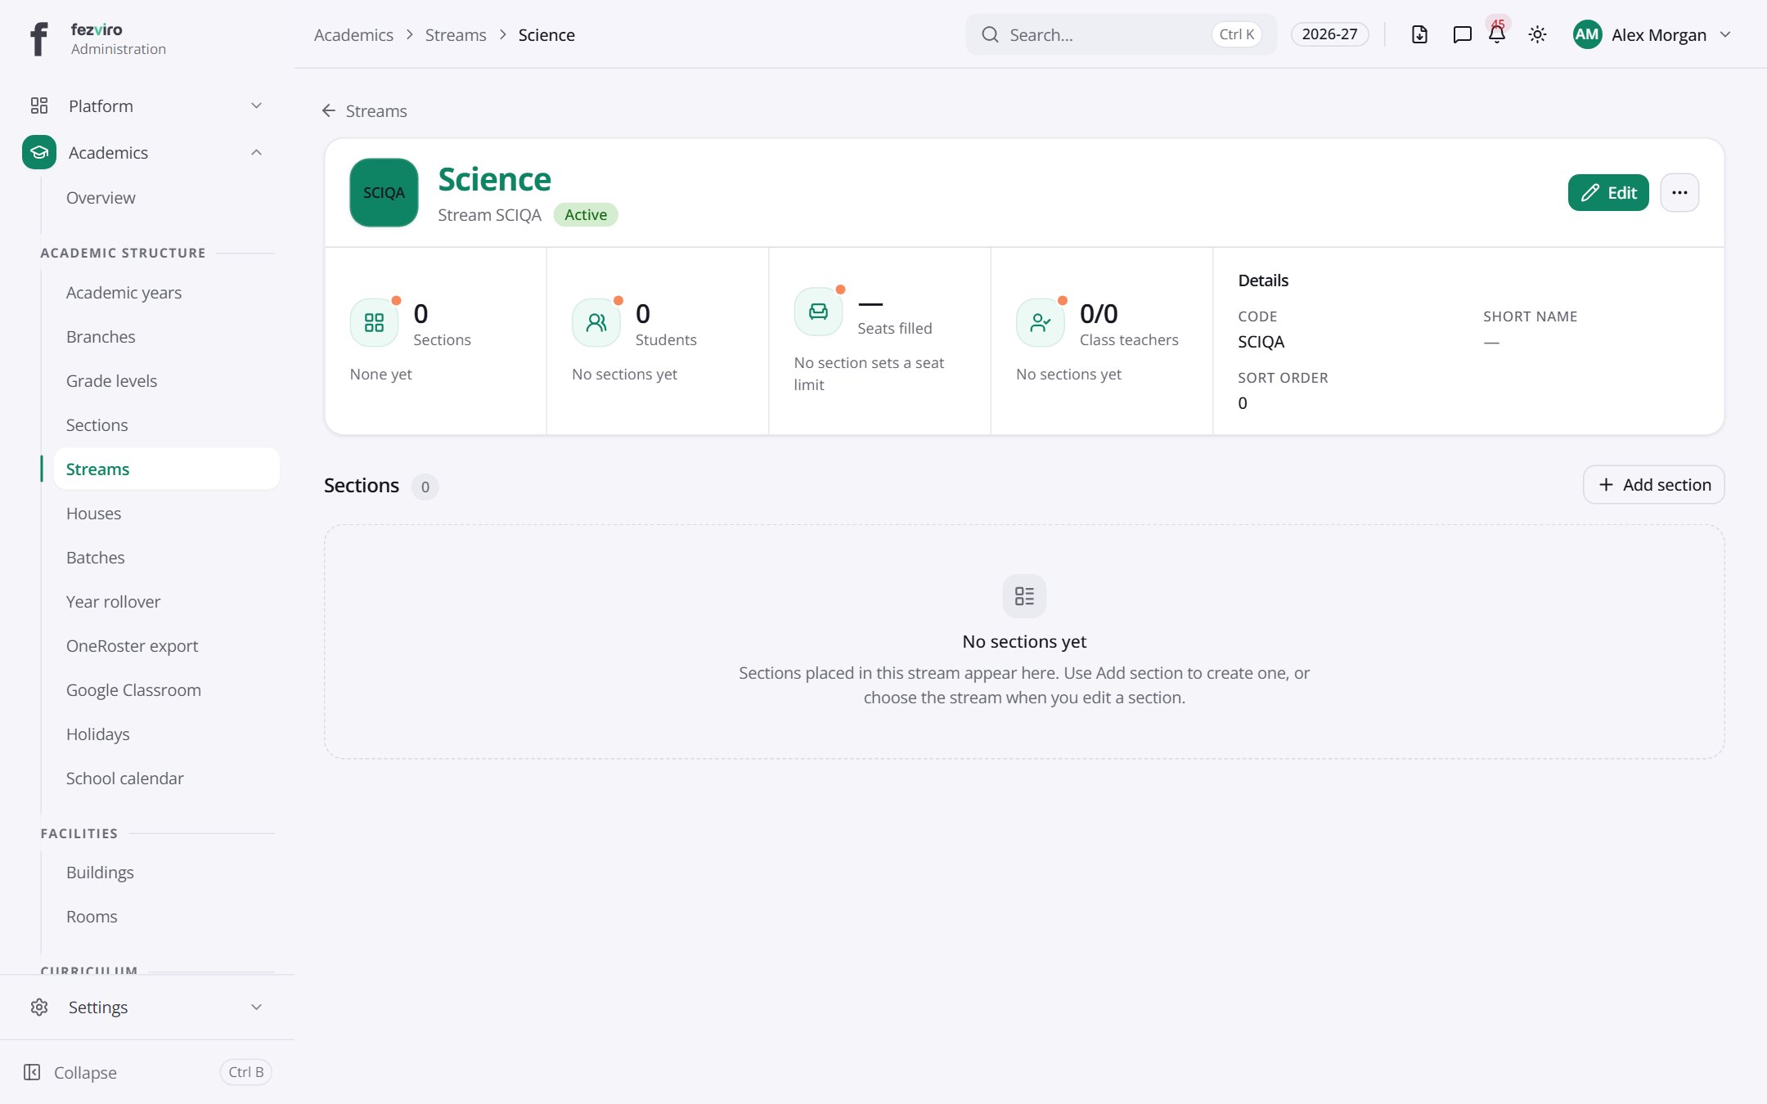Open Google Classroom sidebar item
1767x1104 pixels.
click(133, 689)
